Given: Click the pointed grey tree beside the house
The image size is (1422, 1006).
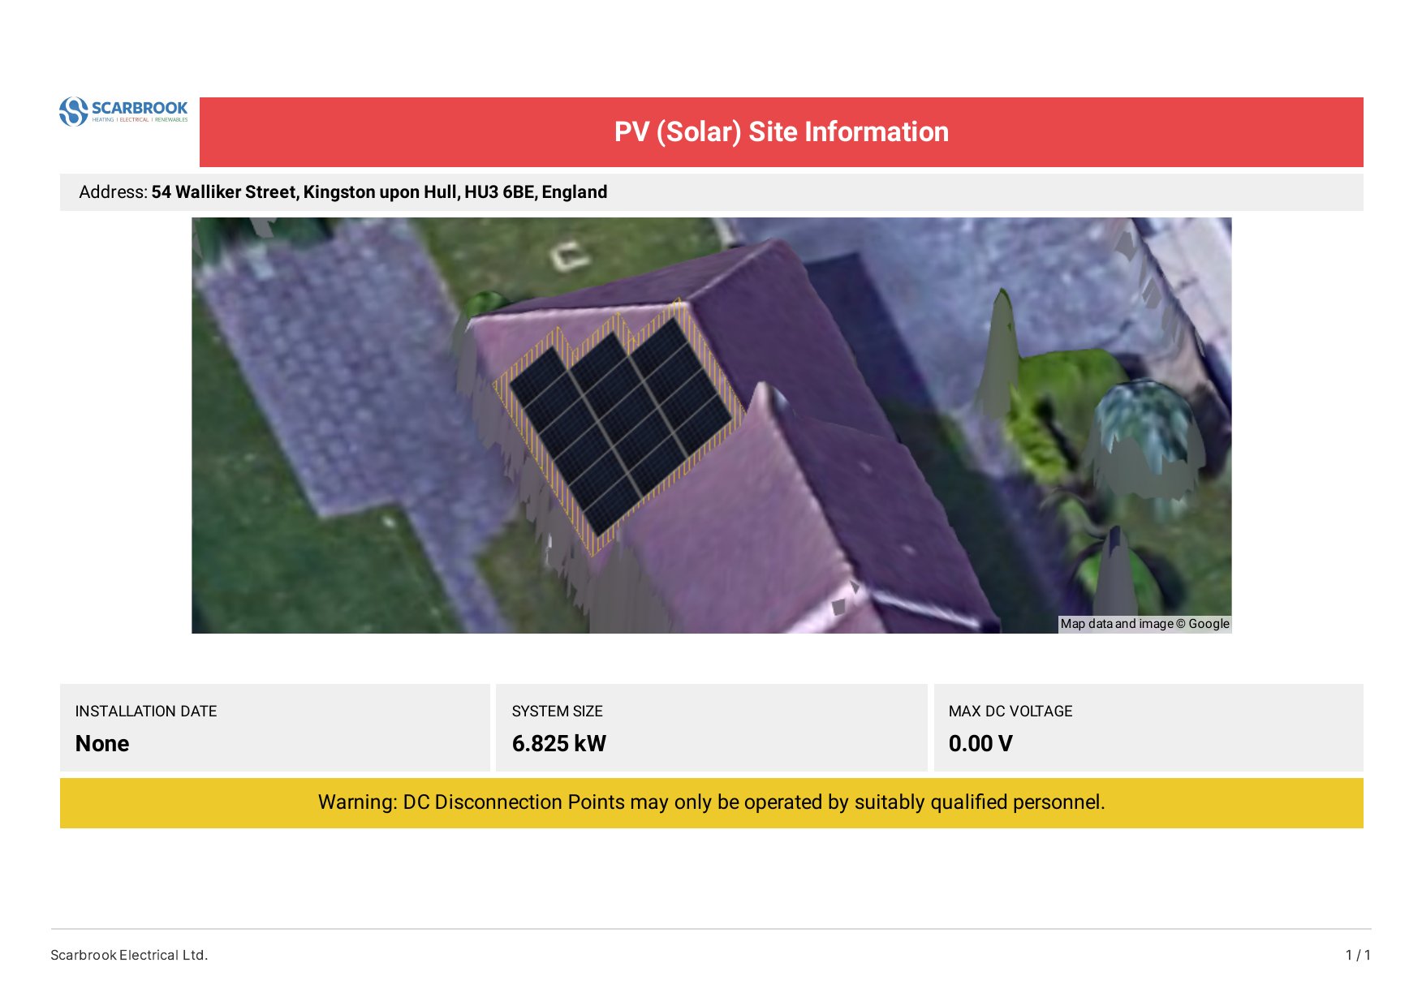Looking at the screenshot, I should click(x=1002, y=349).
